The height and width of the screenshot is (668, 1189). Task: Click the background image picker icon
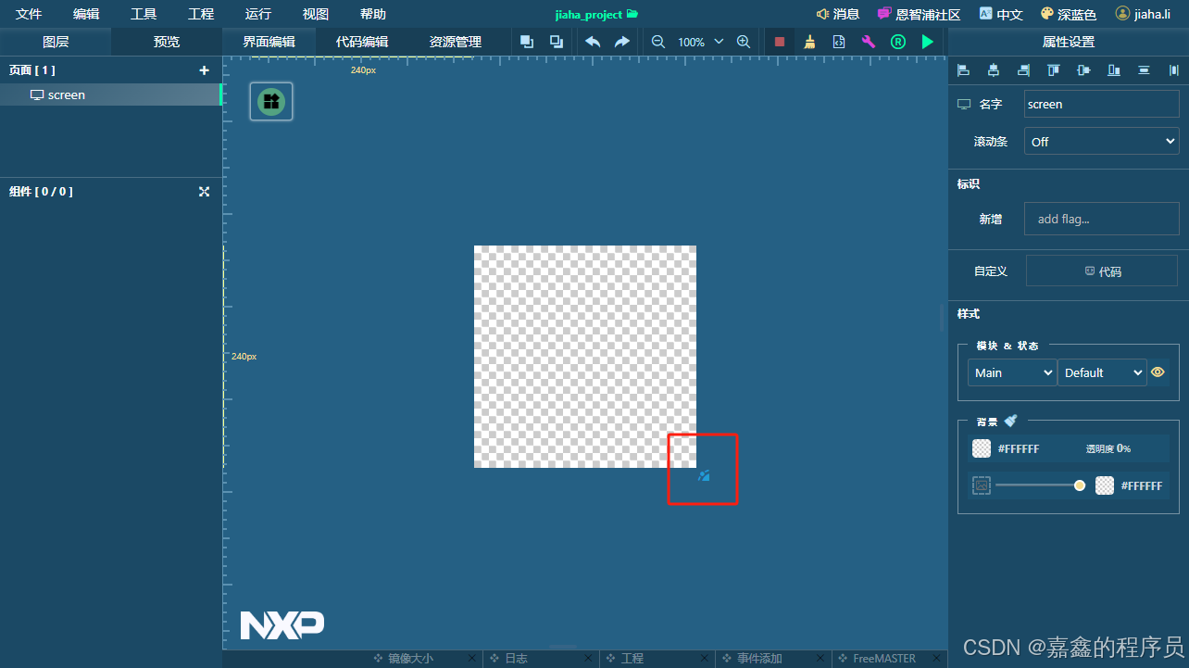[982, 485]
